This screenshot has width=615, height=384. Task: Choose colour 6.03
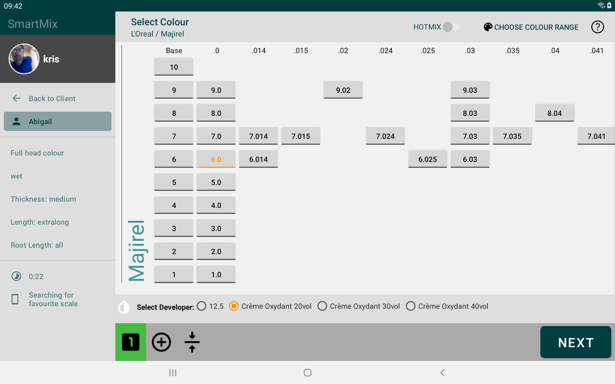(470, 159)
